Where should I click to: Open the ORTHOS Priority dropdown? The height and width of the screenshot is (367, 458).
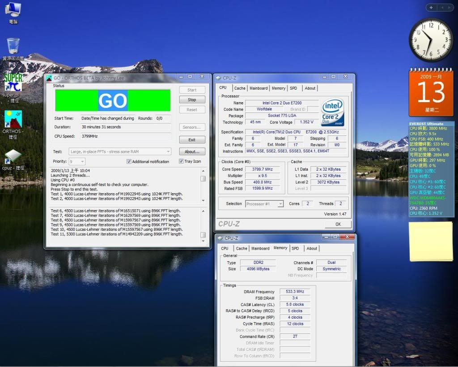pos(77,162)
